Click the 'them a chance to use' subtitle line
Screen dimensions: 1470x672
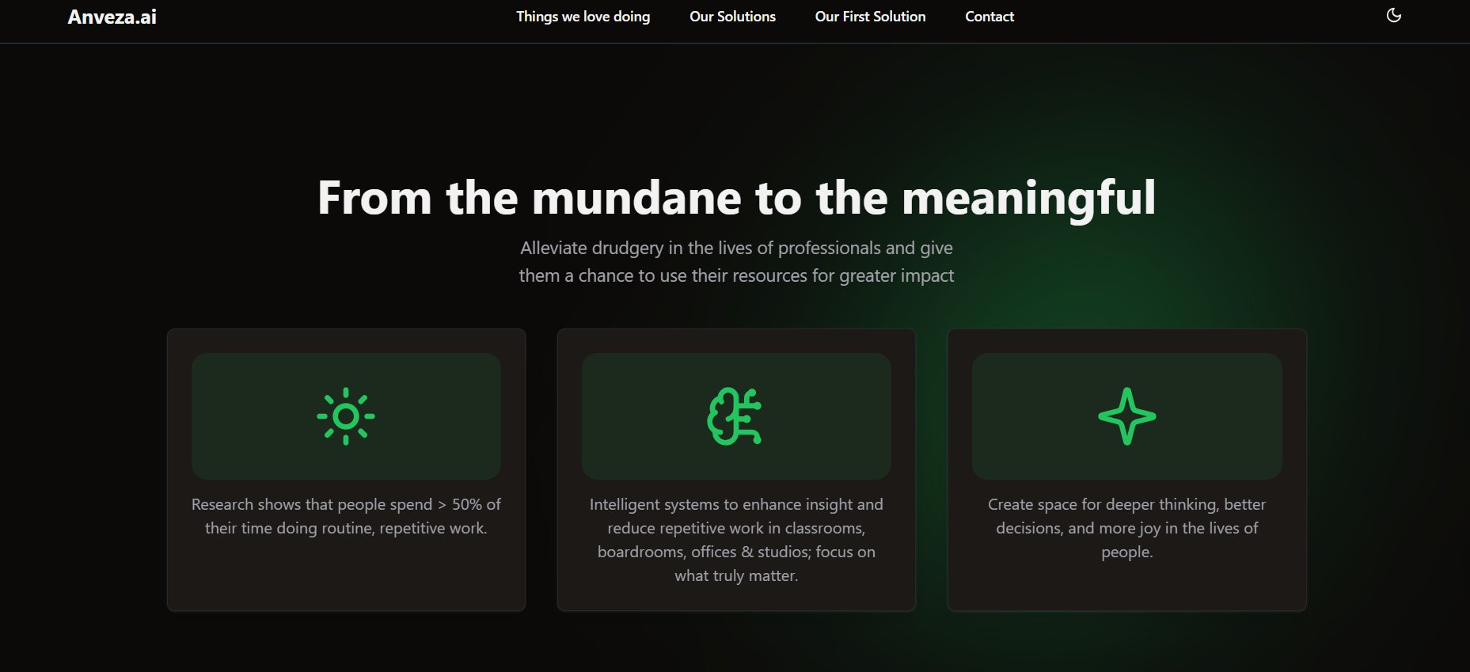pos(736,275)
